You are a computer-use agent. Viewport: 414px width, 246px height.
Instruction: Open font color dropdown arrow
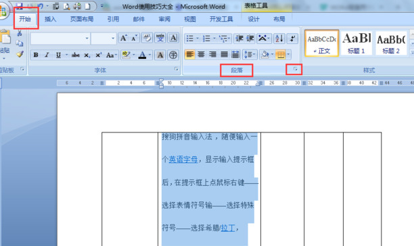click(149, 55)
